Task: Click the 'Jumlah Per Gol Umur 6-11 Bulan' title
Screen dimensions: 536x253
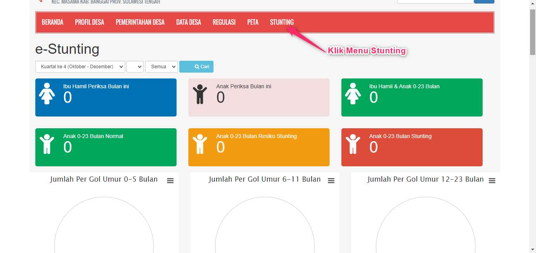Action: click(265, 179)
